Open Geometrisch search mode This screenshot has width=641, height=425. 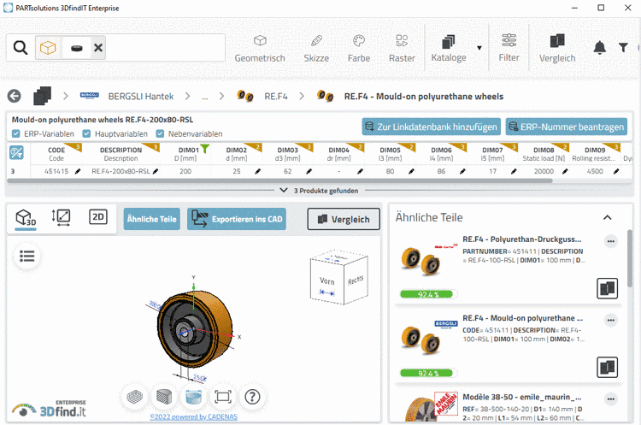tap(260, 49)
